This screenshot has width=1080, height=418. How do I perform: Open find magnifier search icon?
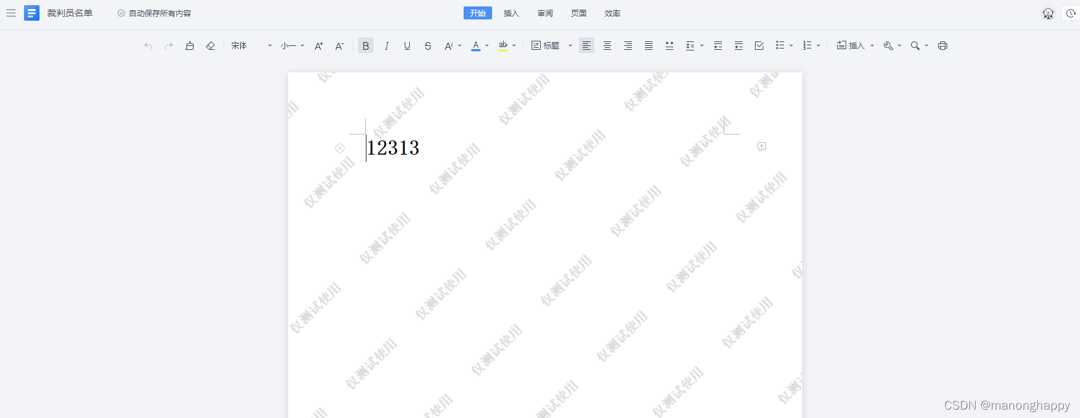916,46
